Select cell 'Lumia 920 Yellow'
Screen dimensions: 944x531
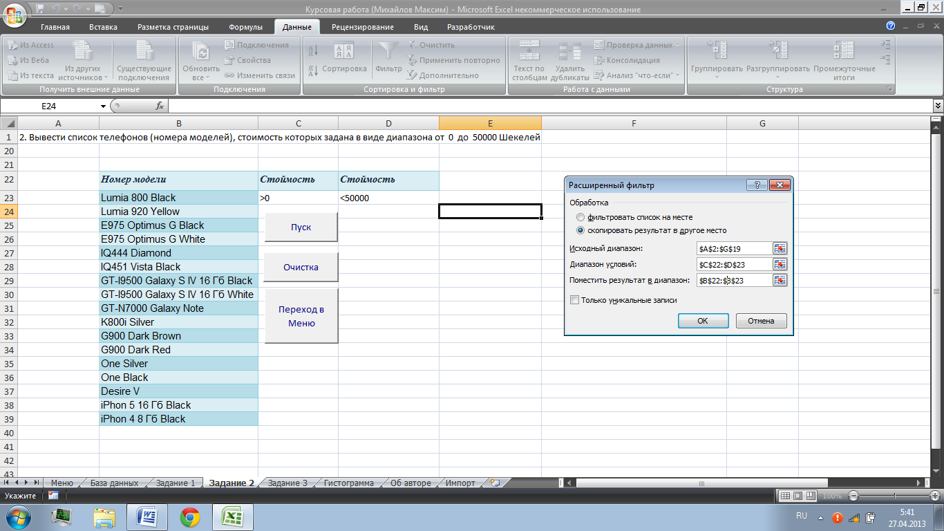pyautogui.click(x=178, y=212)
